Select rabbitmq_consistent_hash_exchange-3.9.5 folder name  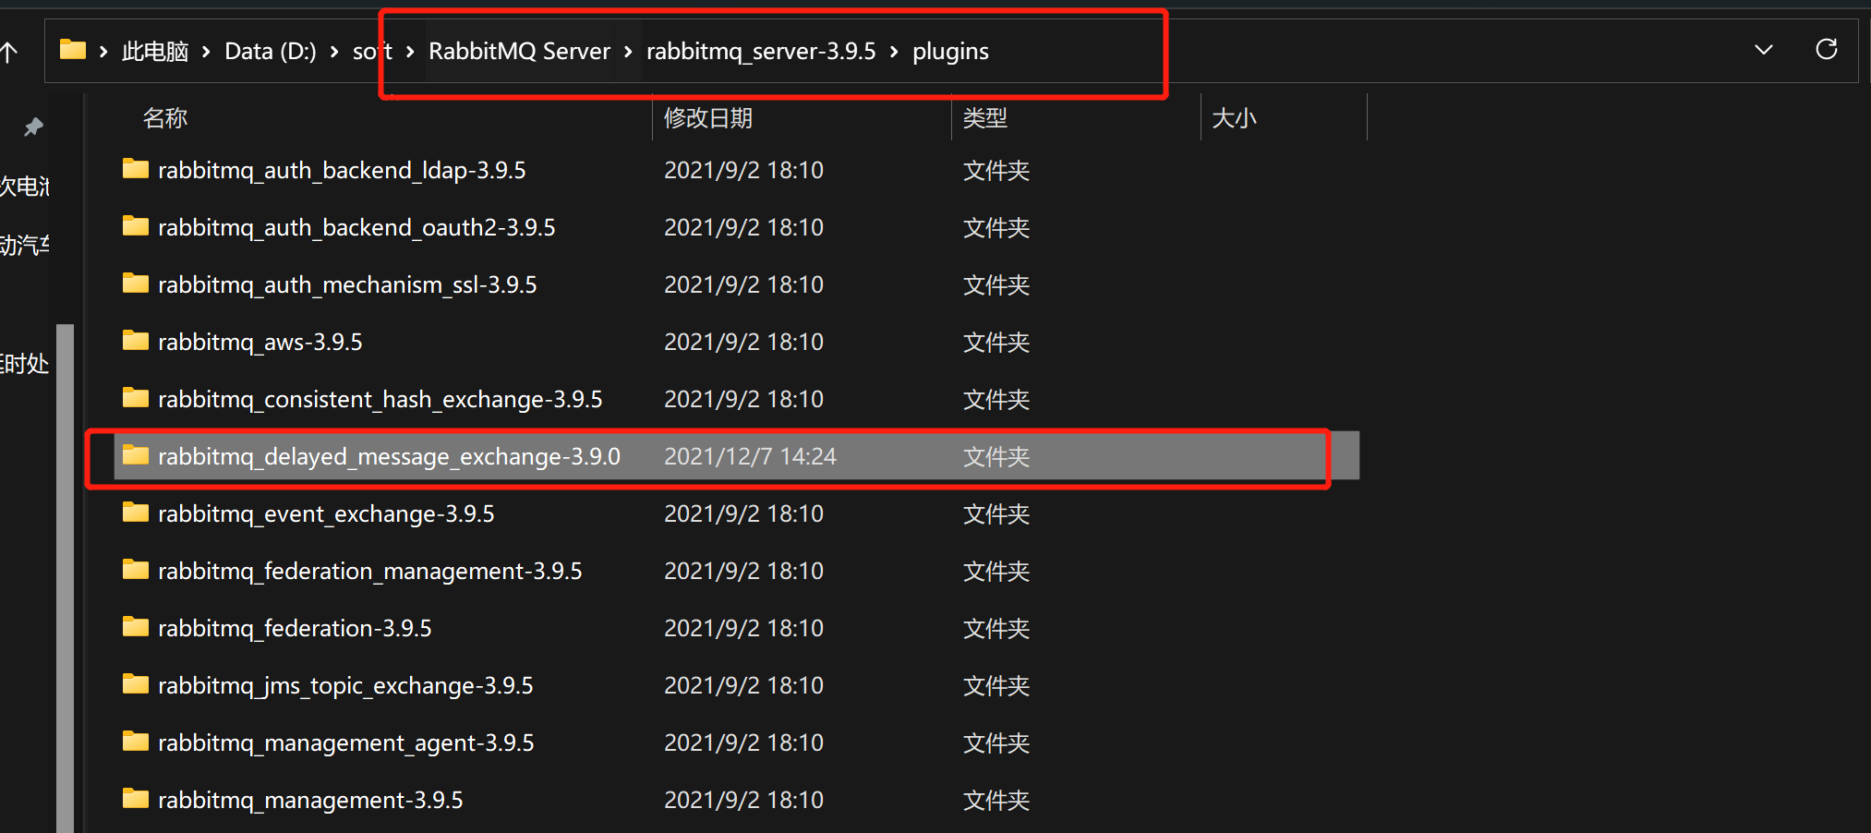[380, 400]
